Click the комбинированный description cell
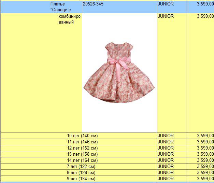 click(x=66, y=19)
